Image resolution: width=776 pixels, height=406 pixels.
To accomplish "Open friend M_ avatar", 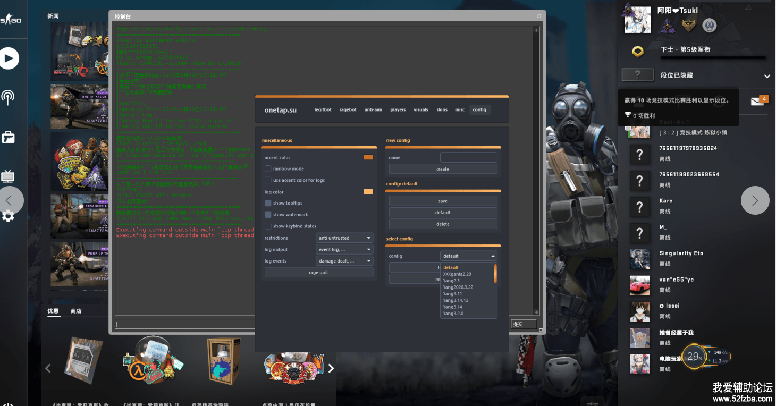I will (x=640, y=233).
